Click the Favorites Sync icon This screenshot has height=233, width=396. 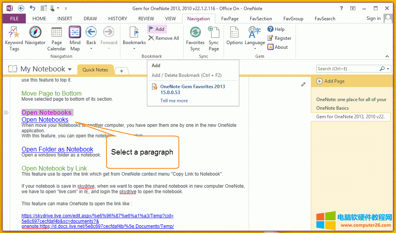point(195,38)
